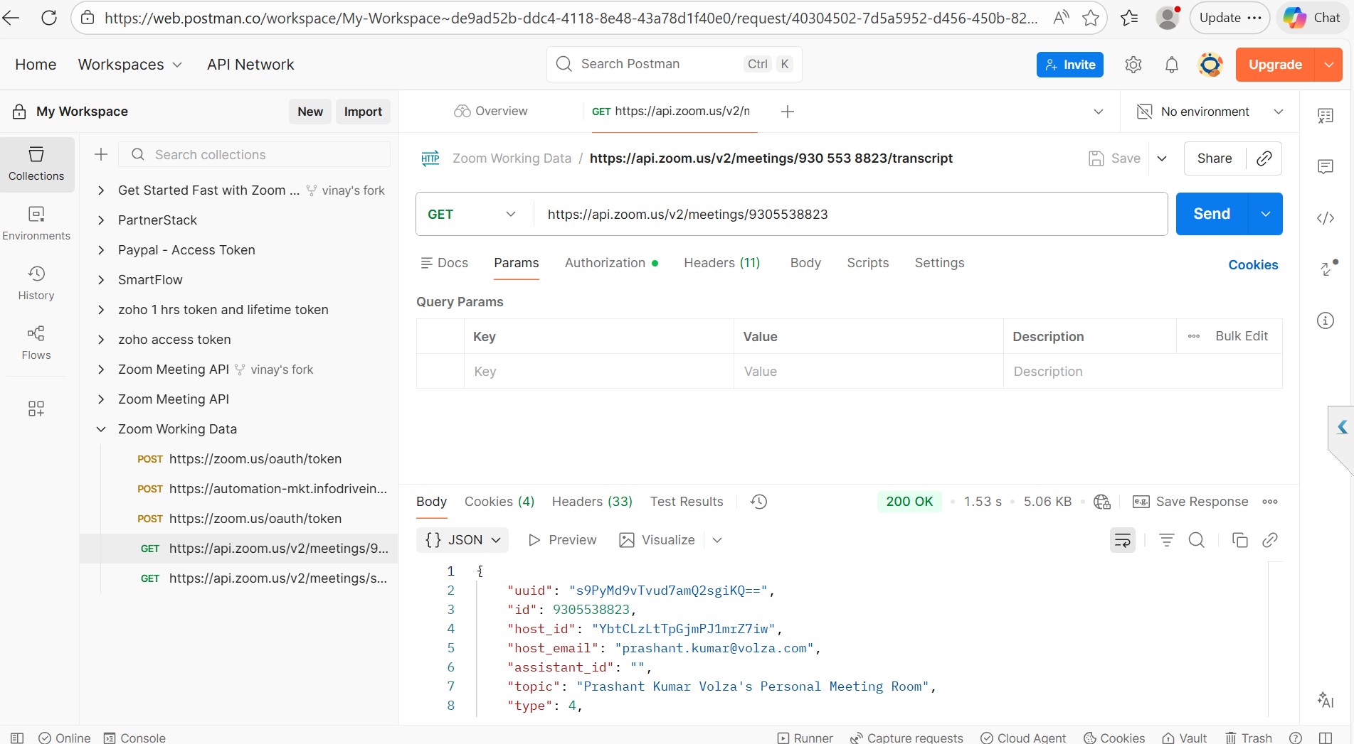The width and height of the screenshot is (1354, 744).
Task: Open the No environment selector
Action: (x=1210, y=112)
